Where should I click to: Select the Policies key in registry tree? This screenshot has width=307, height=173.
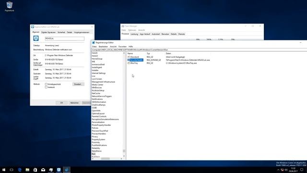(x=95, y=128)
